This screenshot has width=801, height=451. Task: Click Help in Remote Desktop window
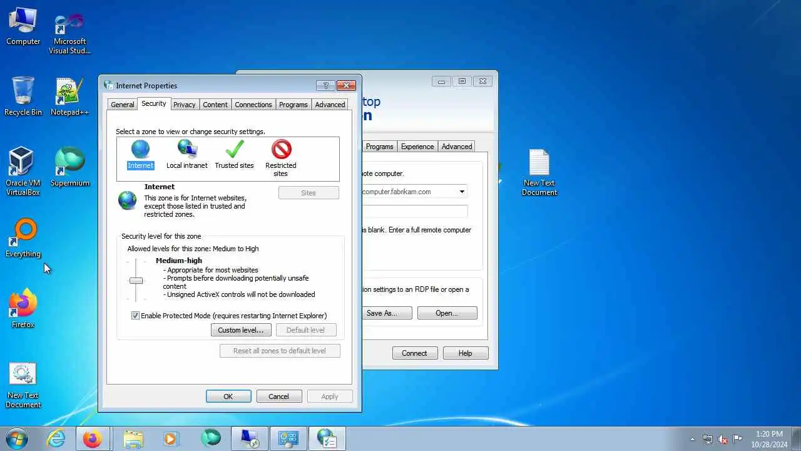(465, 353)
